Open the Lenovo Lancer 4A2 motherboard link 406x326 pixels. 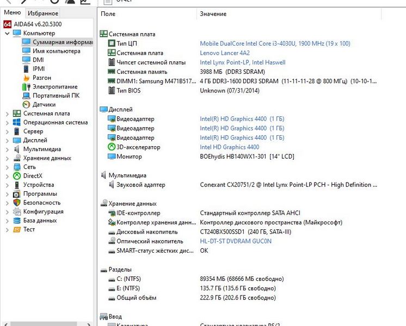(x=225, y=53)
